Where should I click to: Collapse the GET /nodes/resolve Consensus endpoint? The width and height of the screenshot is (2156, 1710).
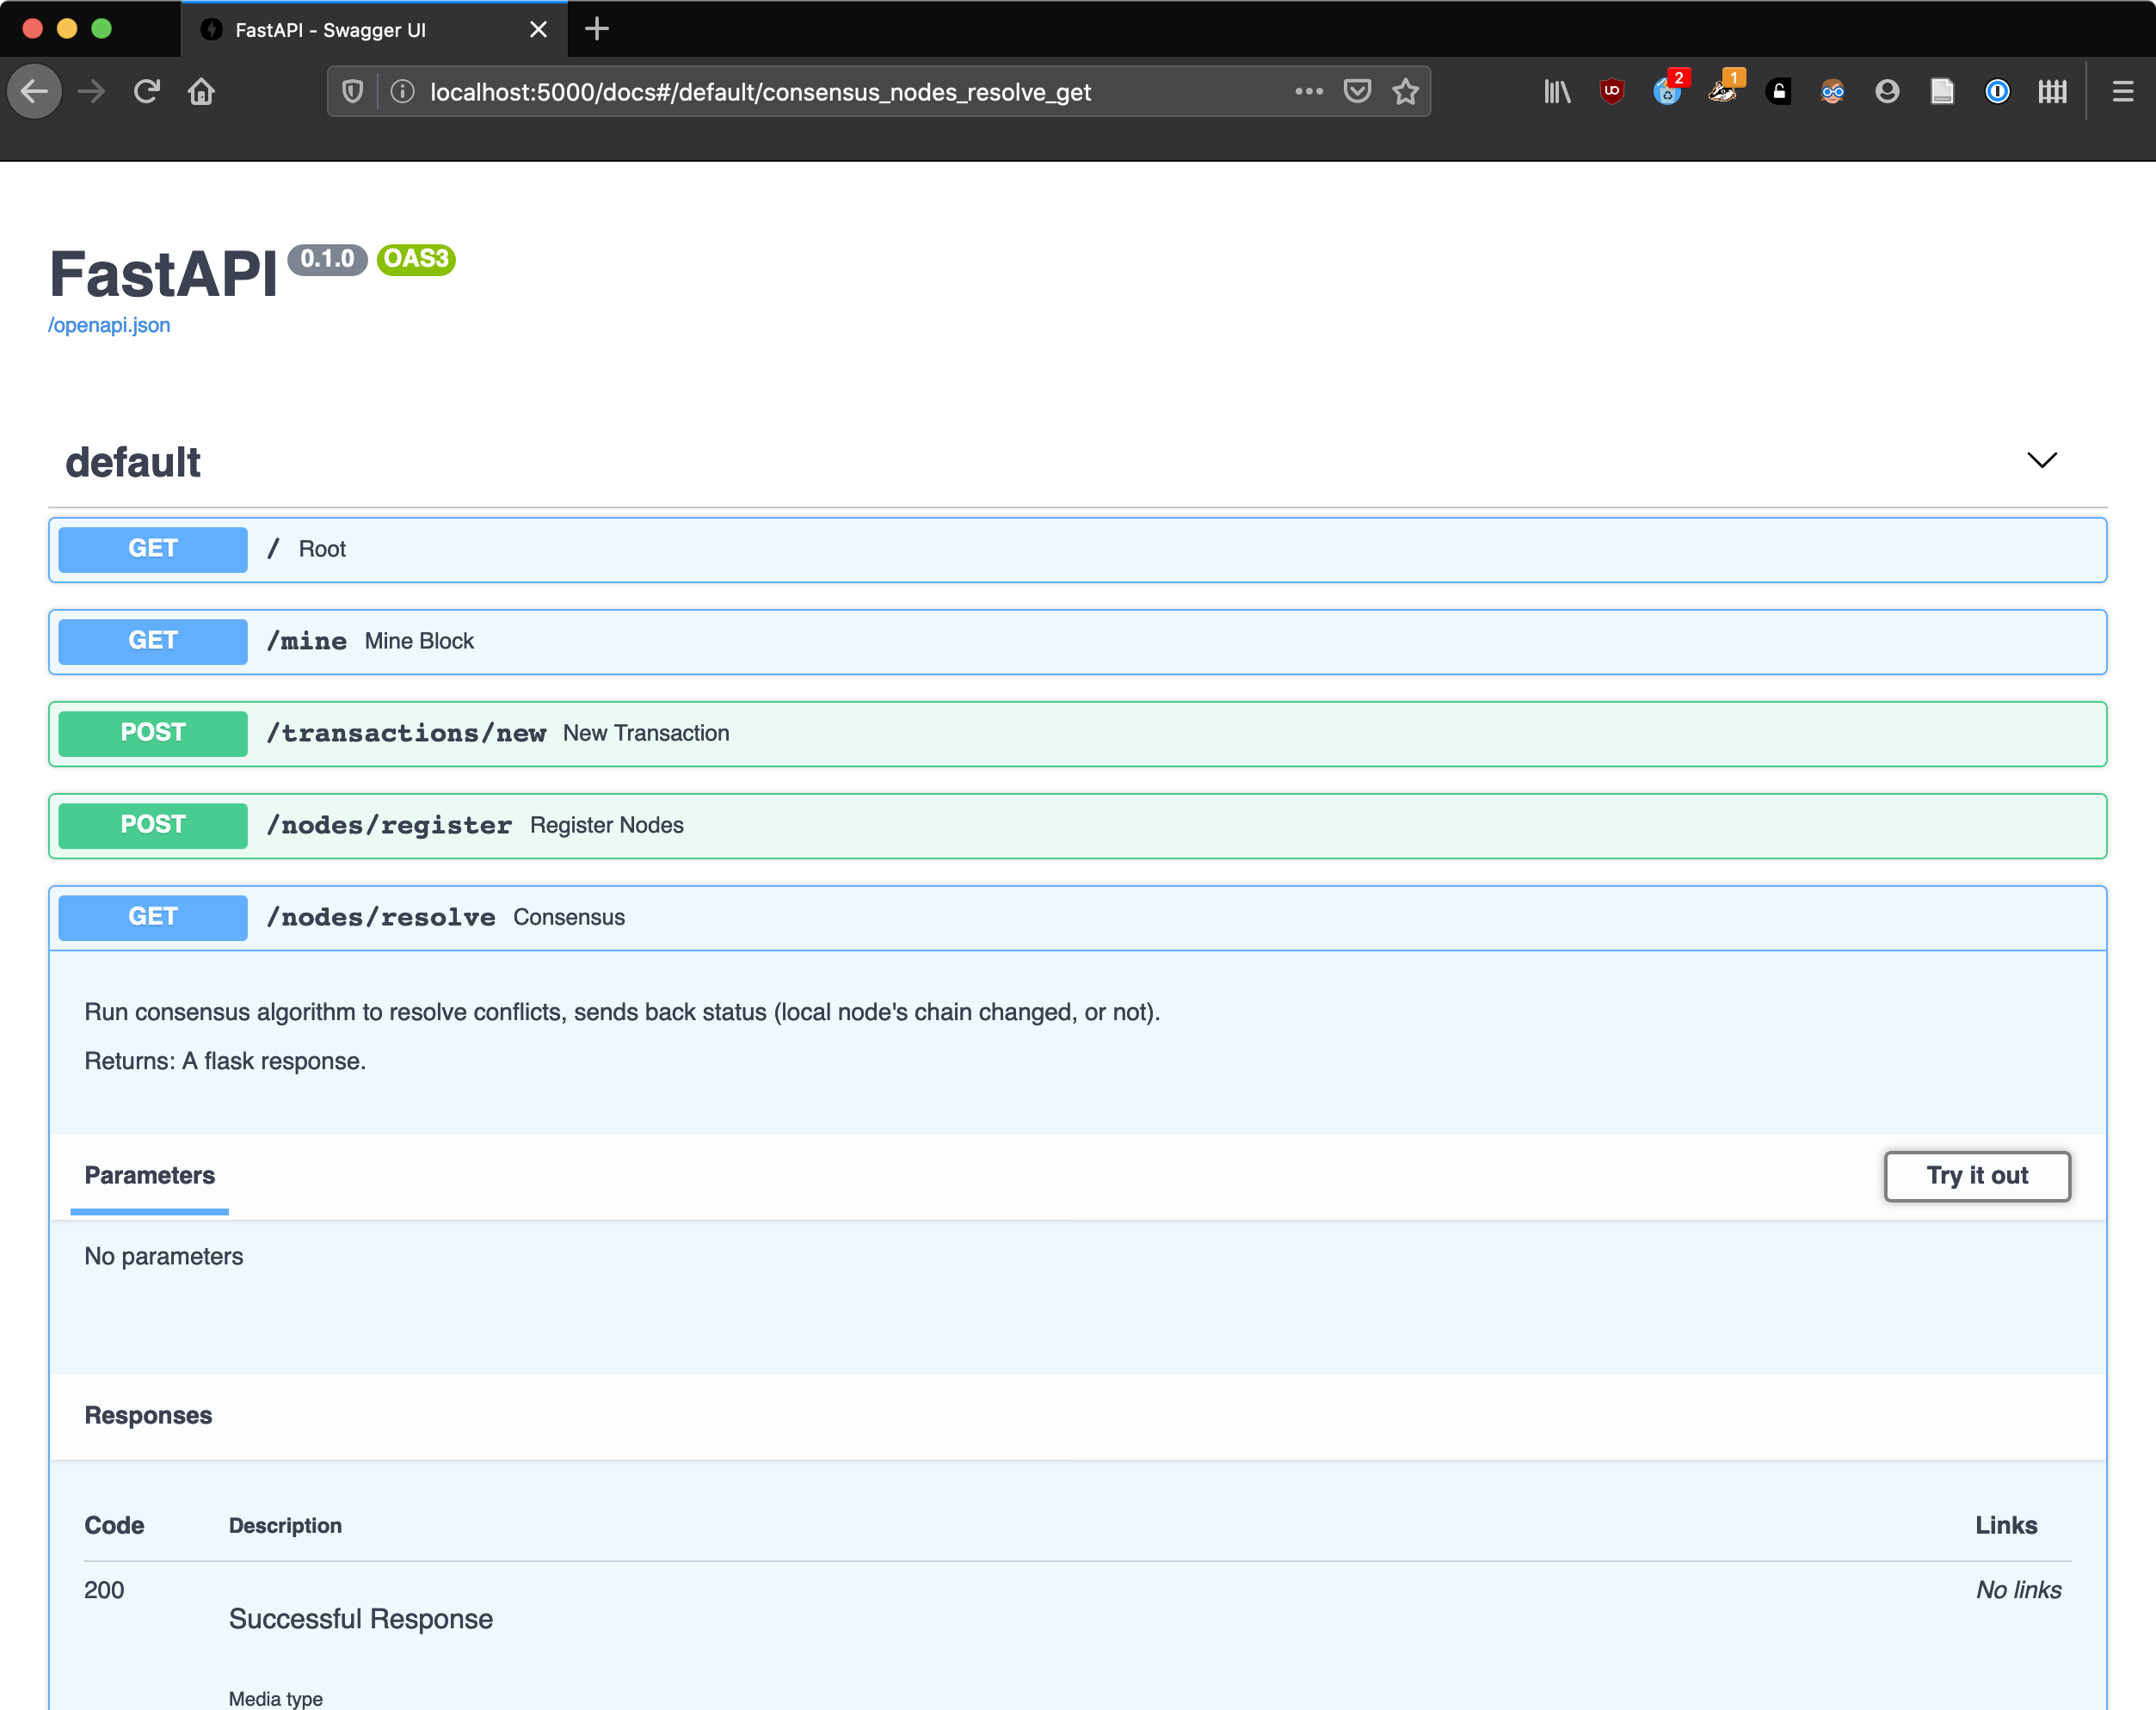(x=1077, y=917)
